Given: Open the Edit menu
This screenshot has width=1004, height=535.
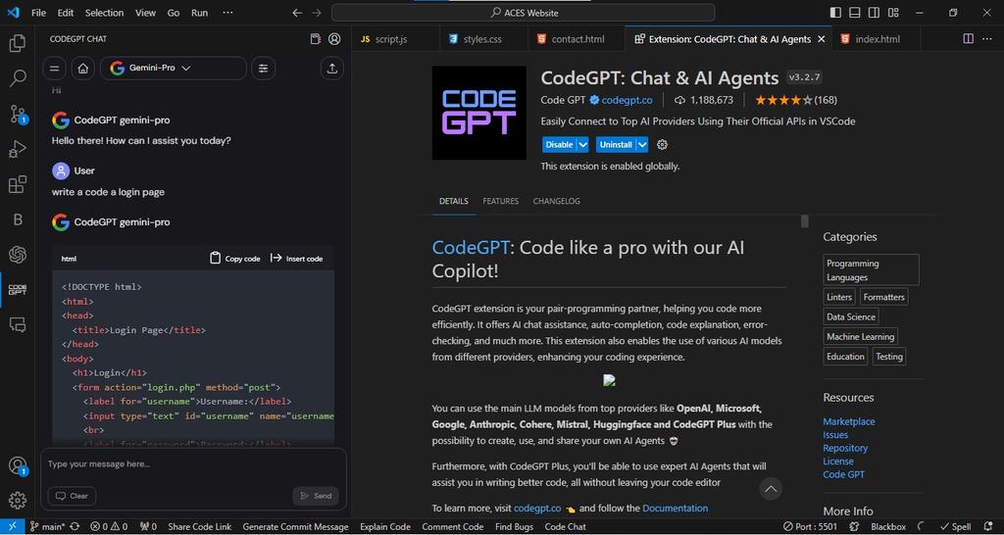Looking at the screenshot, I should [66, 13].
